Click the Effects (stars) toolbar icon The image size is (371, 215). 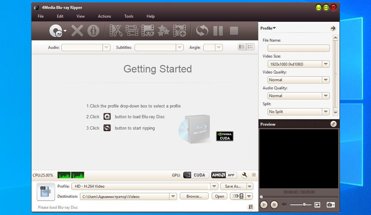pos(163,31)
